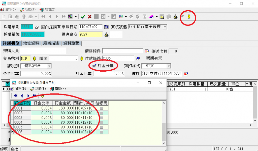Go to previous row in deposit popup
This screenshot has height=151, width=258.
pos(22,96)
